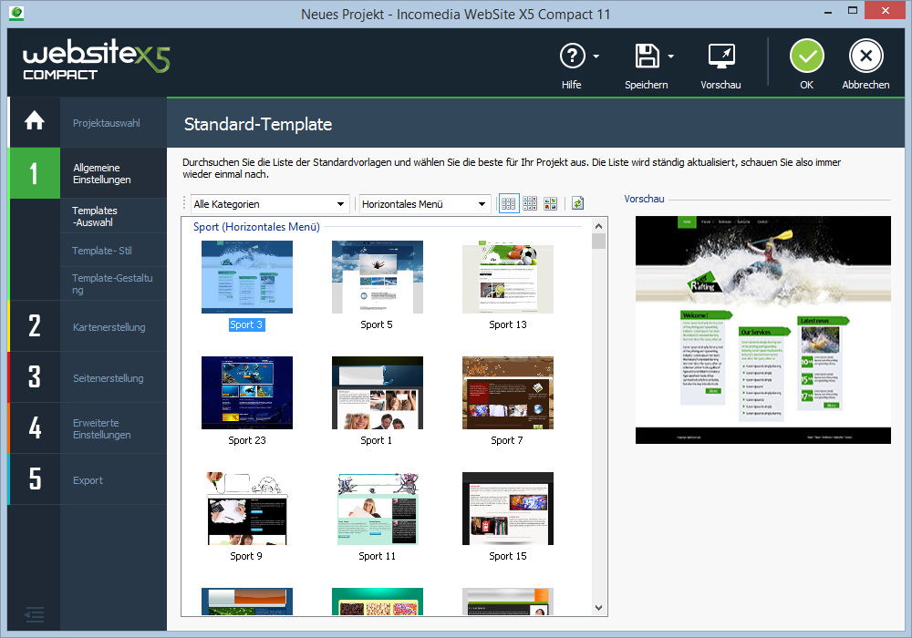Go to the home Projektauswahl icon
This screenshot has width=912, height=638.
point(35,121)
